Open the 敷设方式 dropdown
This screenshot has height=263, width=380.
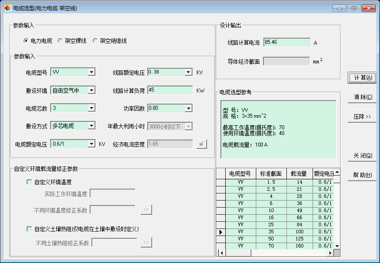click(91, 126)
